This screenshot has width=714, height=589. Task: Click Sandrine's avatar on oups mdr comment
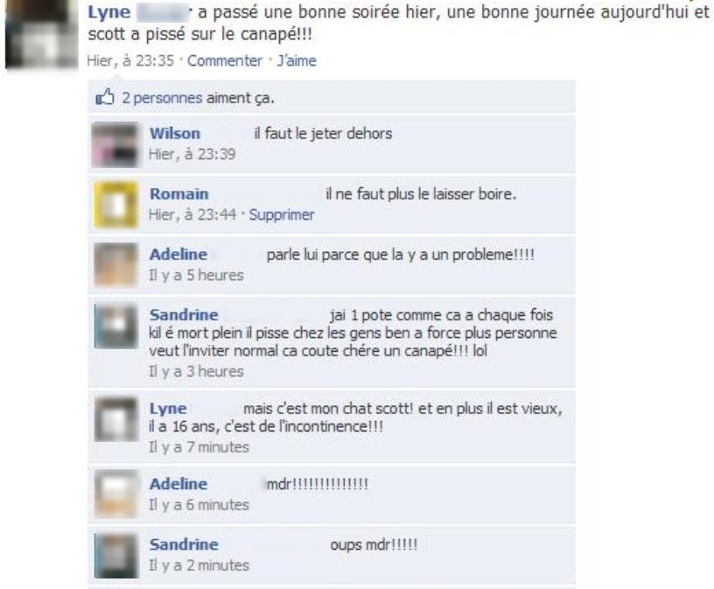(x=115, y=556)
